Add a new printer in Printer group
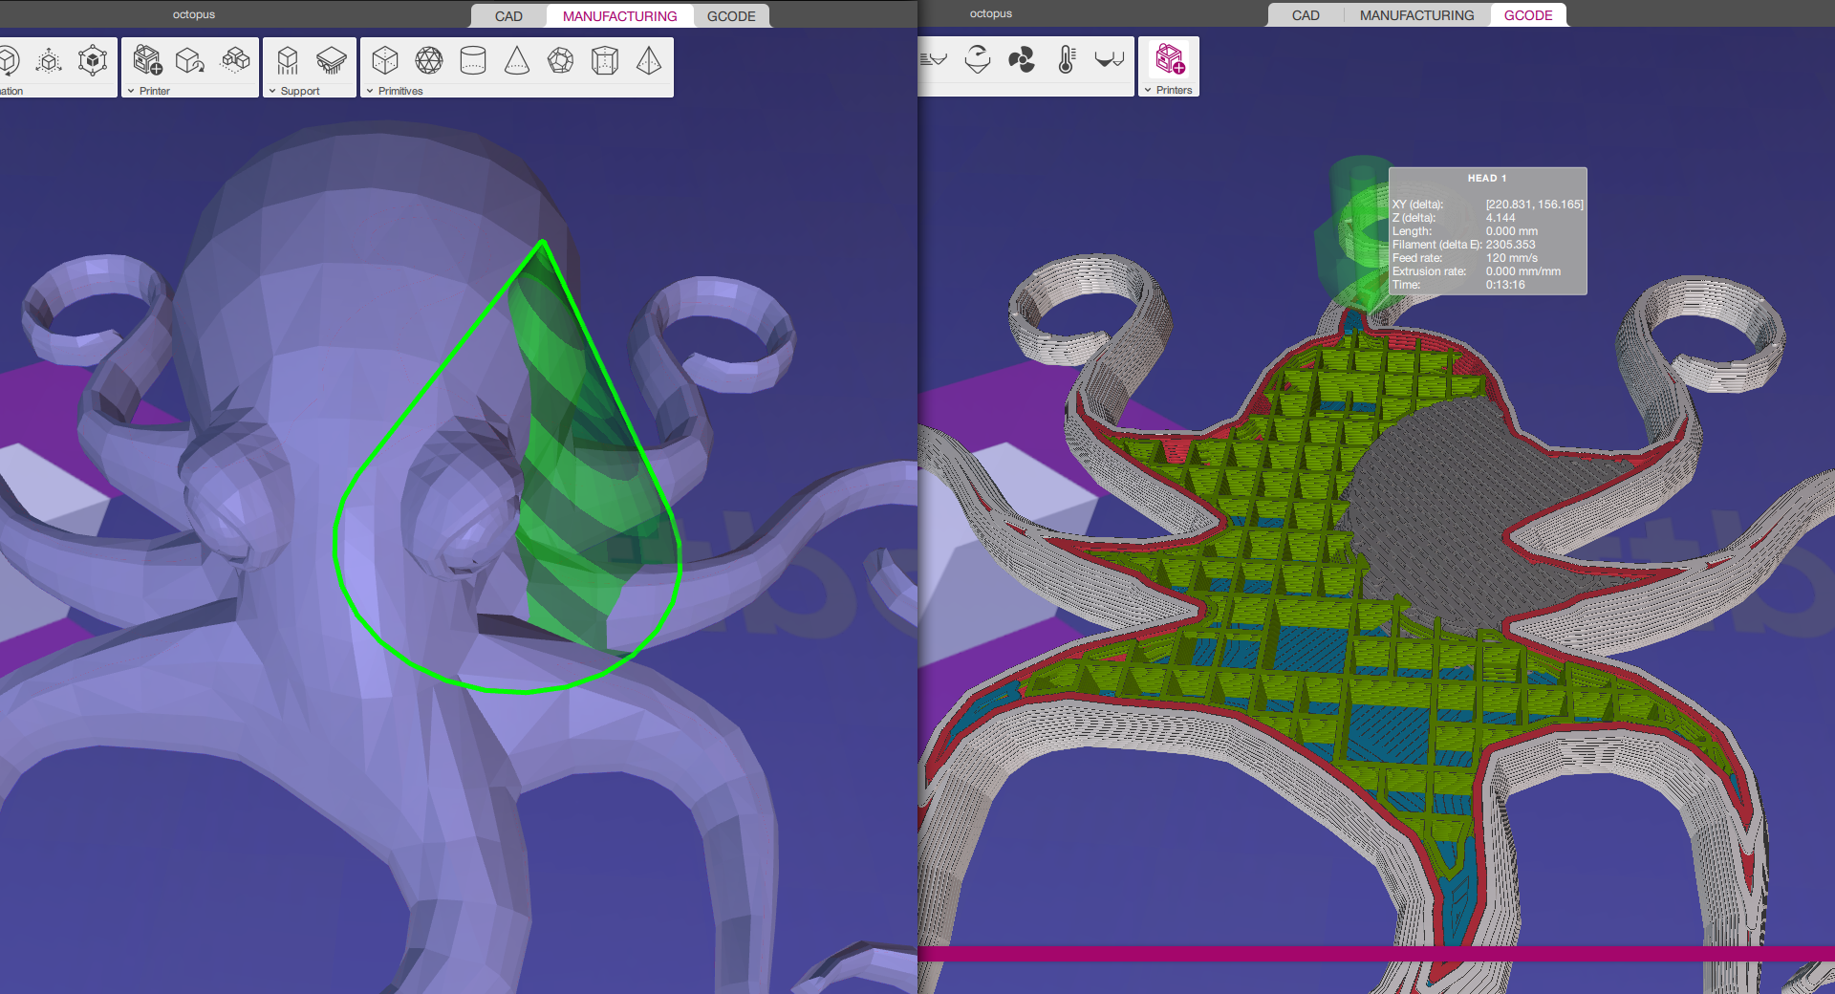This screenshot has width=1835, height=994. coord(147,60)
